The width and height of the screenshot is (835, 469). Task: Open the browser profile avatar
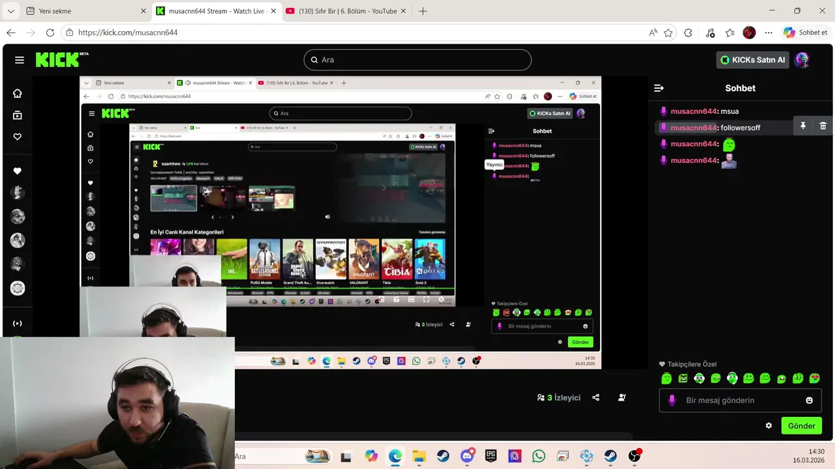click(749, 33)
